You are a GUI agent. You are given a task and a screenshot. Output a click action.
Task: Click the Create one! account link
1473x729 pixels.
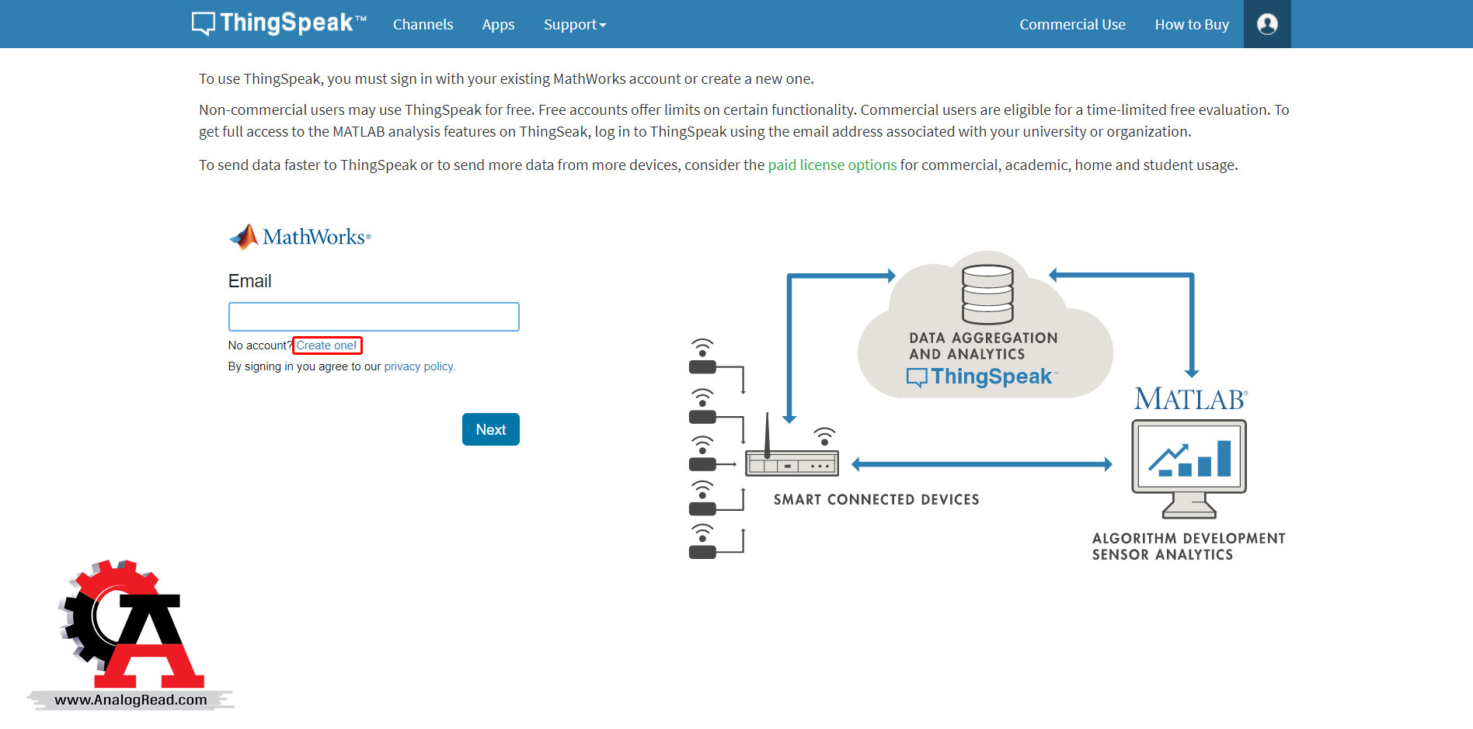327,345
